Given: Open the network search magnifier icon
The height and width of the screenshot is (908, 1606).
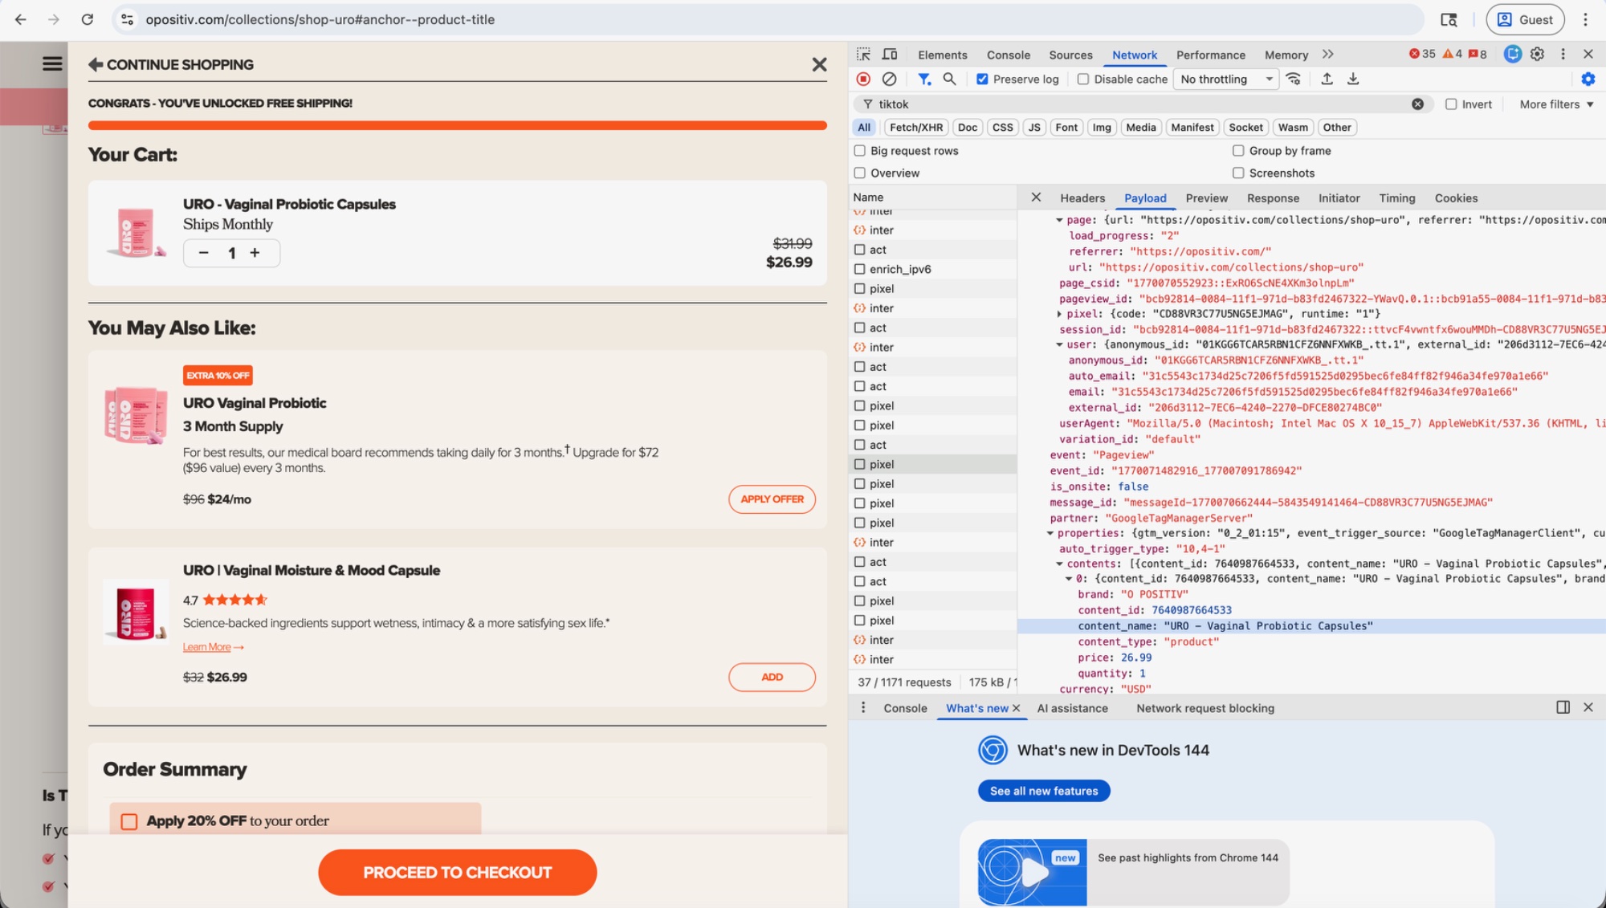Looking at the screenshot, I should click(949, 79).
